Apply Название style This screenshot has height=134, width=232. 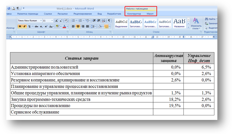click(179, 24)
